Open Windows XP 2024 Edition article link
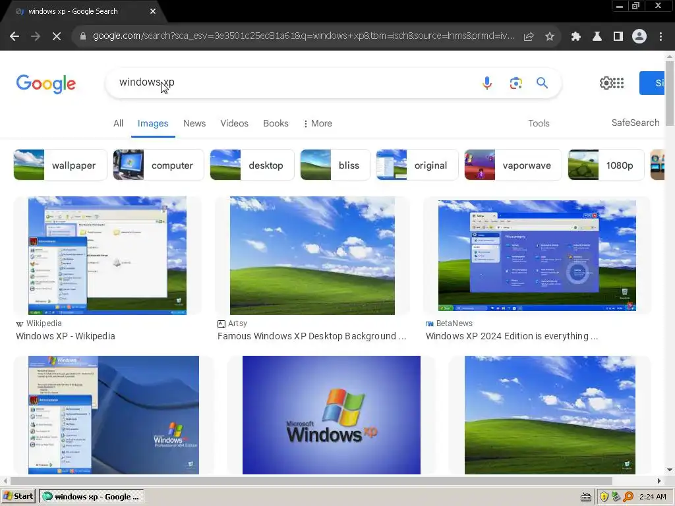 (512, 336)
